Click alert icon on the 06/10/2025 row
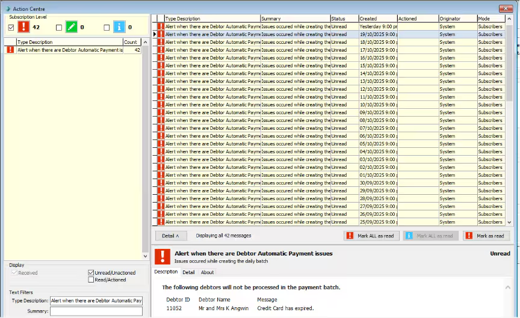 pyautogui.click(x=161, y=136)
